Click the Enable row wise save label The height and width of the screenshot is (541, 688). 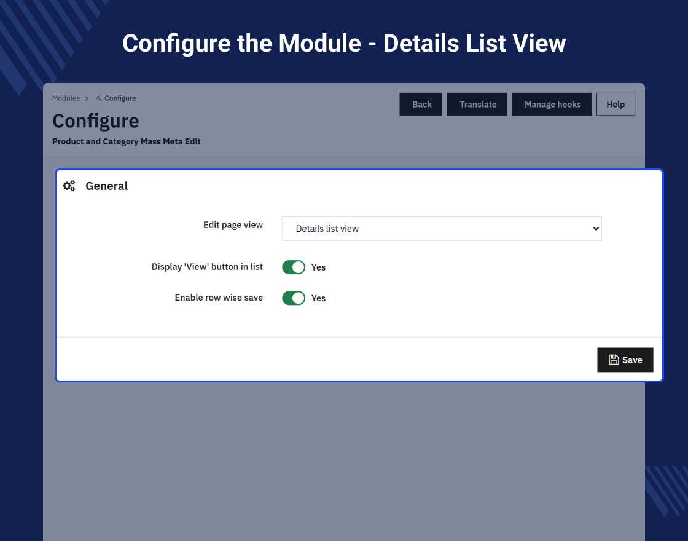tap(219, 298)
